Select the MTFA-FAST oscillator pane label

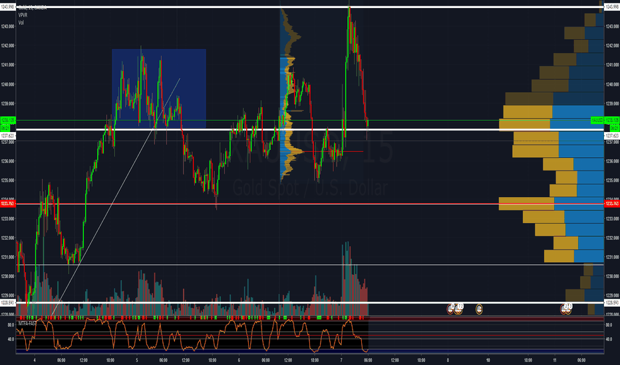coord(27,323)
